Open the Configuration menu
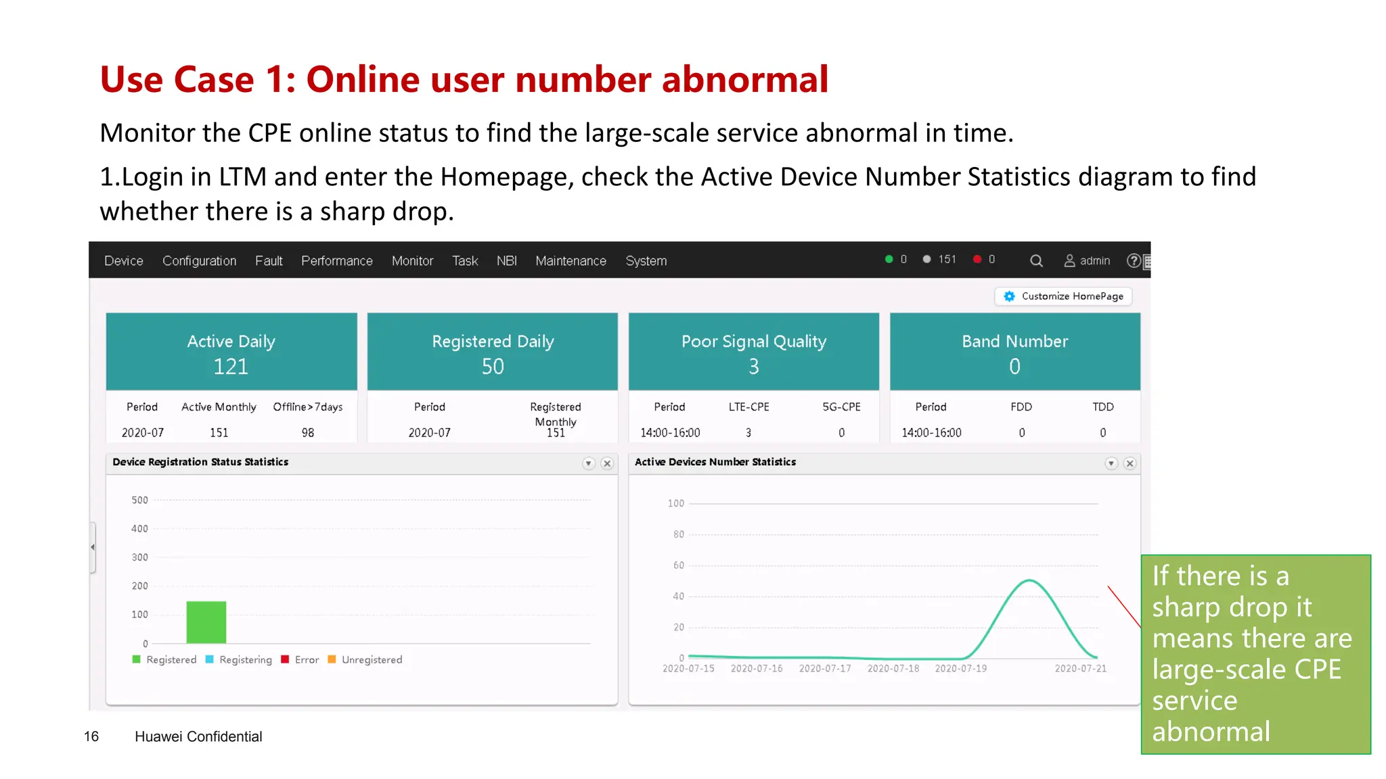 pos(199,261)
